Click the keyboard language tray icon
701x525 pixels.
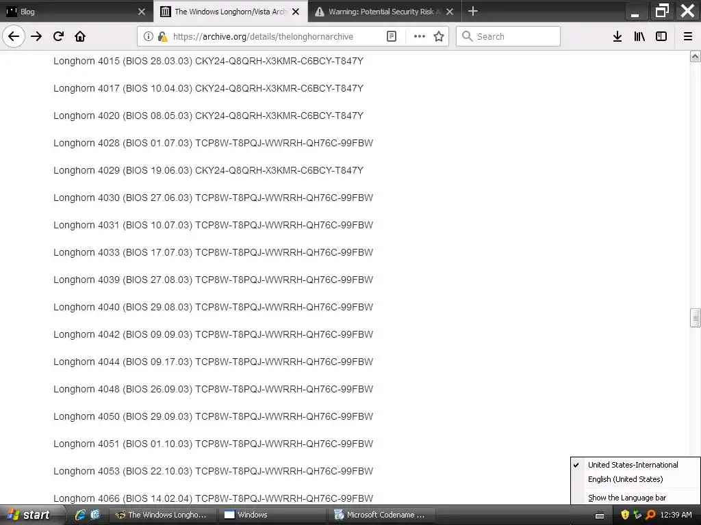click(x=600, y=515)
